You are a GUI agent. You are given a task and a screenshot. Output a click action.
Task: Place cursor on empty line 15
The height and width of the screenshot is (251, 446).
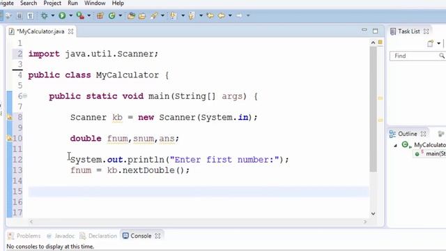199,192
